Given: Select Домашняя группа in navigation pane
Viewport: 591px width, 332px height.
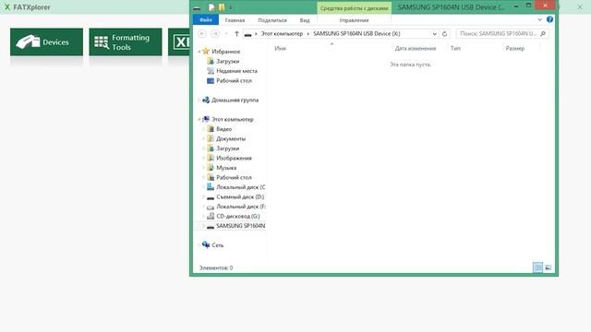Looking at the screenshot, I should point(235,100).
